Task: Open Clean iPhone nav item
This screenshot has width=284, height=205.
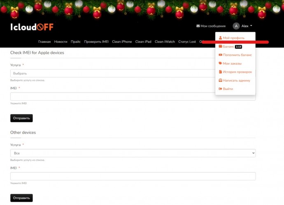Action: click(122, 42)
